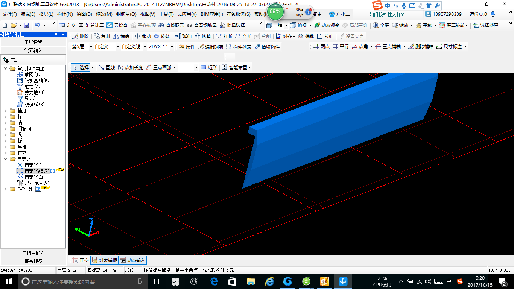The width and height of the screenshot is (514, 289).
Task: Choose 点加长度 point plus length tool
Action: coord(130,67)
